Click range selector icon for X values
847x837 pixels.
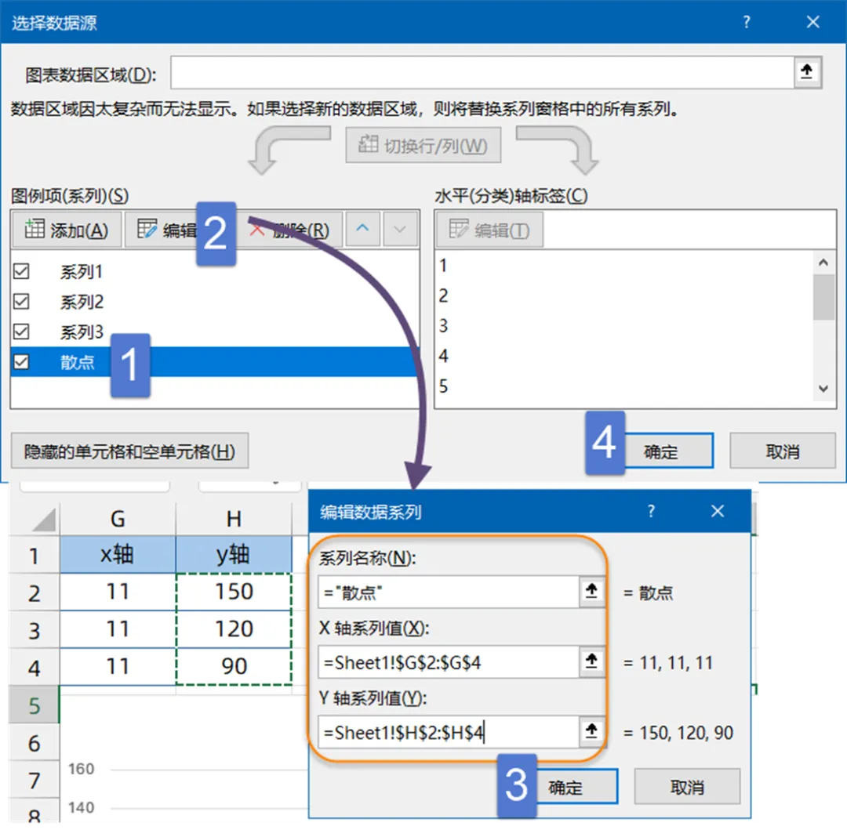591,662
